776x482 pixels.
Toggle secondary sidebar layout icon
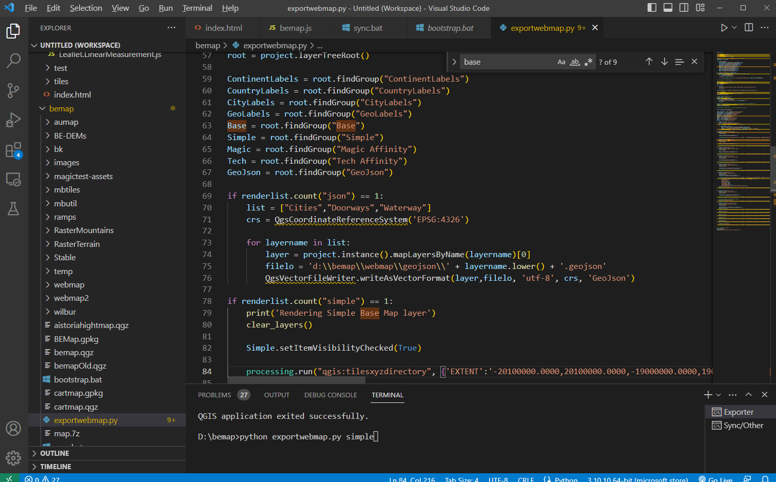684,8
